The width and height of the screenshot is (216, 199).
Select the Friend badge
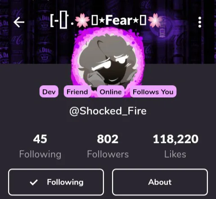click(77, 91)
